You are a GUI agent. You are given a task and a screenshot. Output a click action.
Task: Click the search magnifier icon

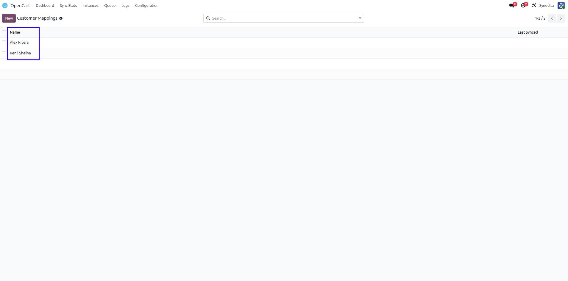pyautogui.click(x=208, y=18)
